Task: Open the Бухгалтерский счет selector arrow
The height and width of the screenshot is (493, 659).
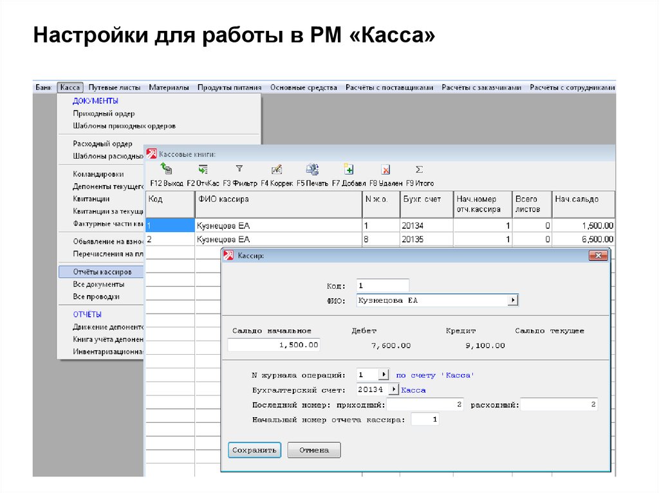Action: tap(393, 390)
